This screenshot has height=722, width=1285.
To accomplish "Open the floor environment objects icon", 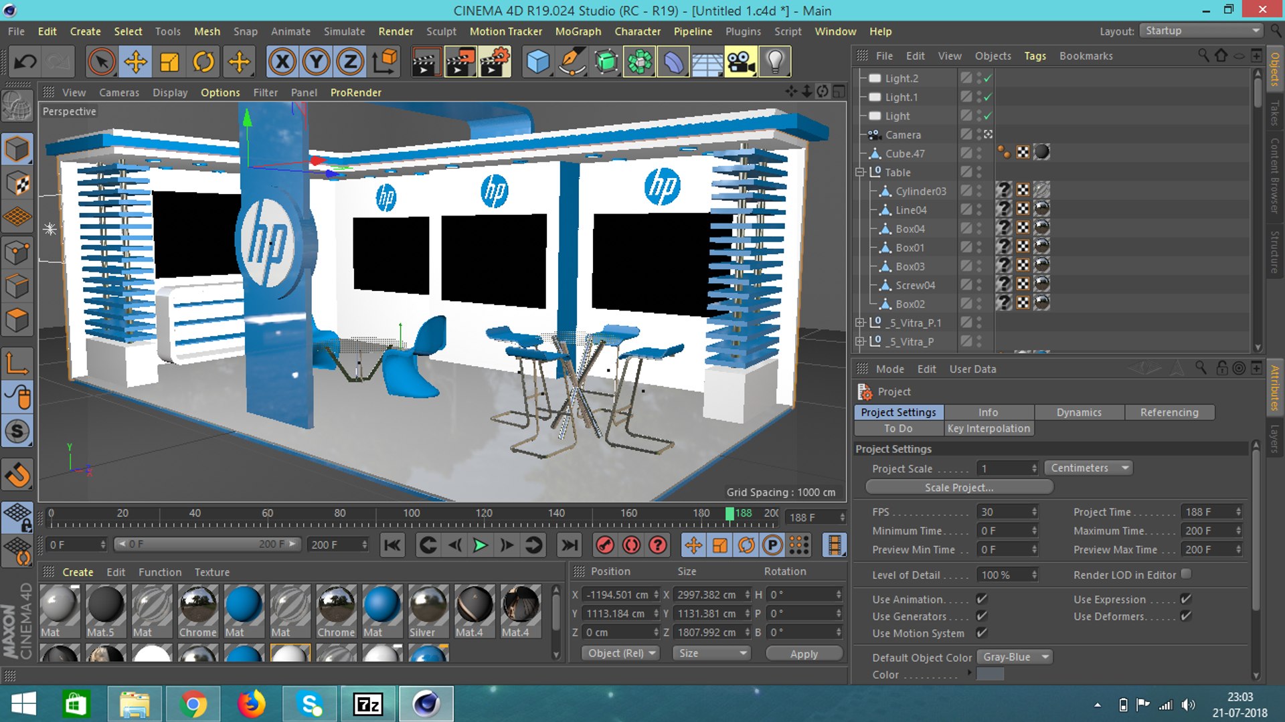I will [707, 62].
